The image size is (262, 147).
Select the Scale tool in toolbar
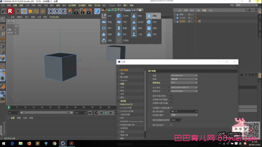coord(30,11)
